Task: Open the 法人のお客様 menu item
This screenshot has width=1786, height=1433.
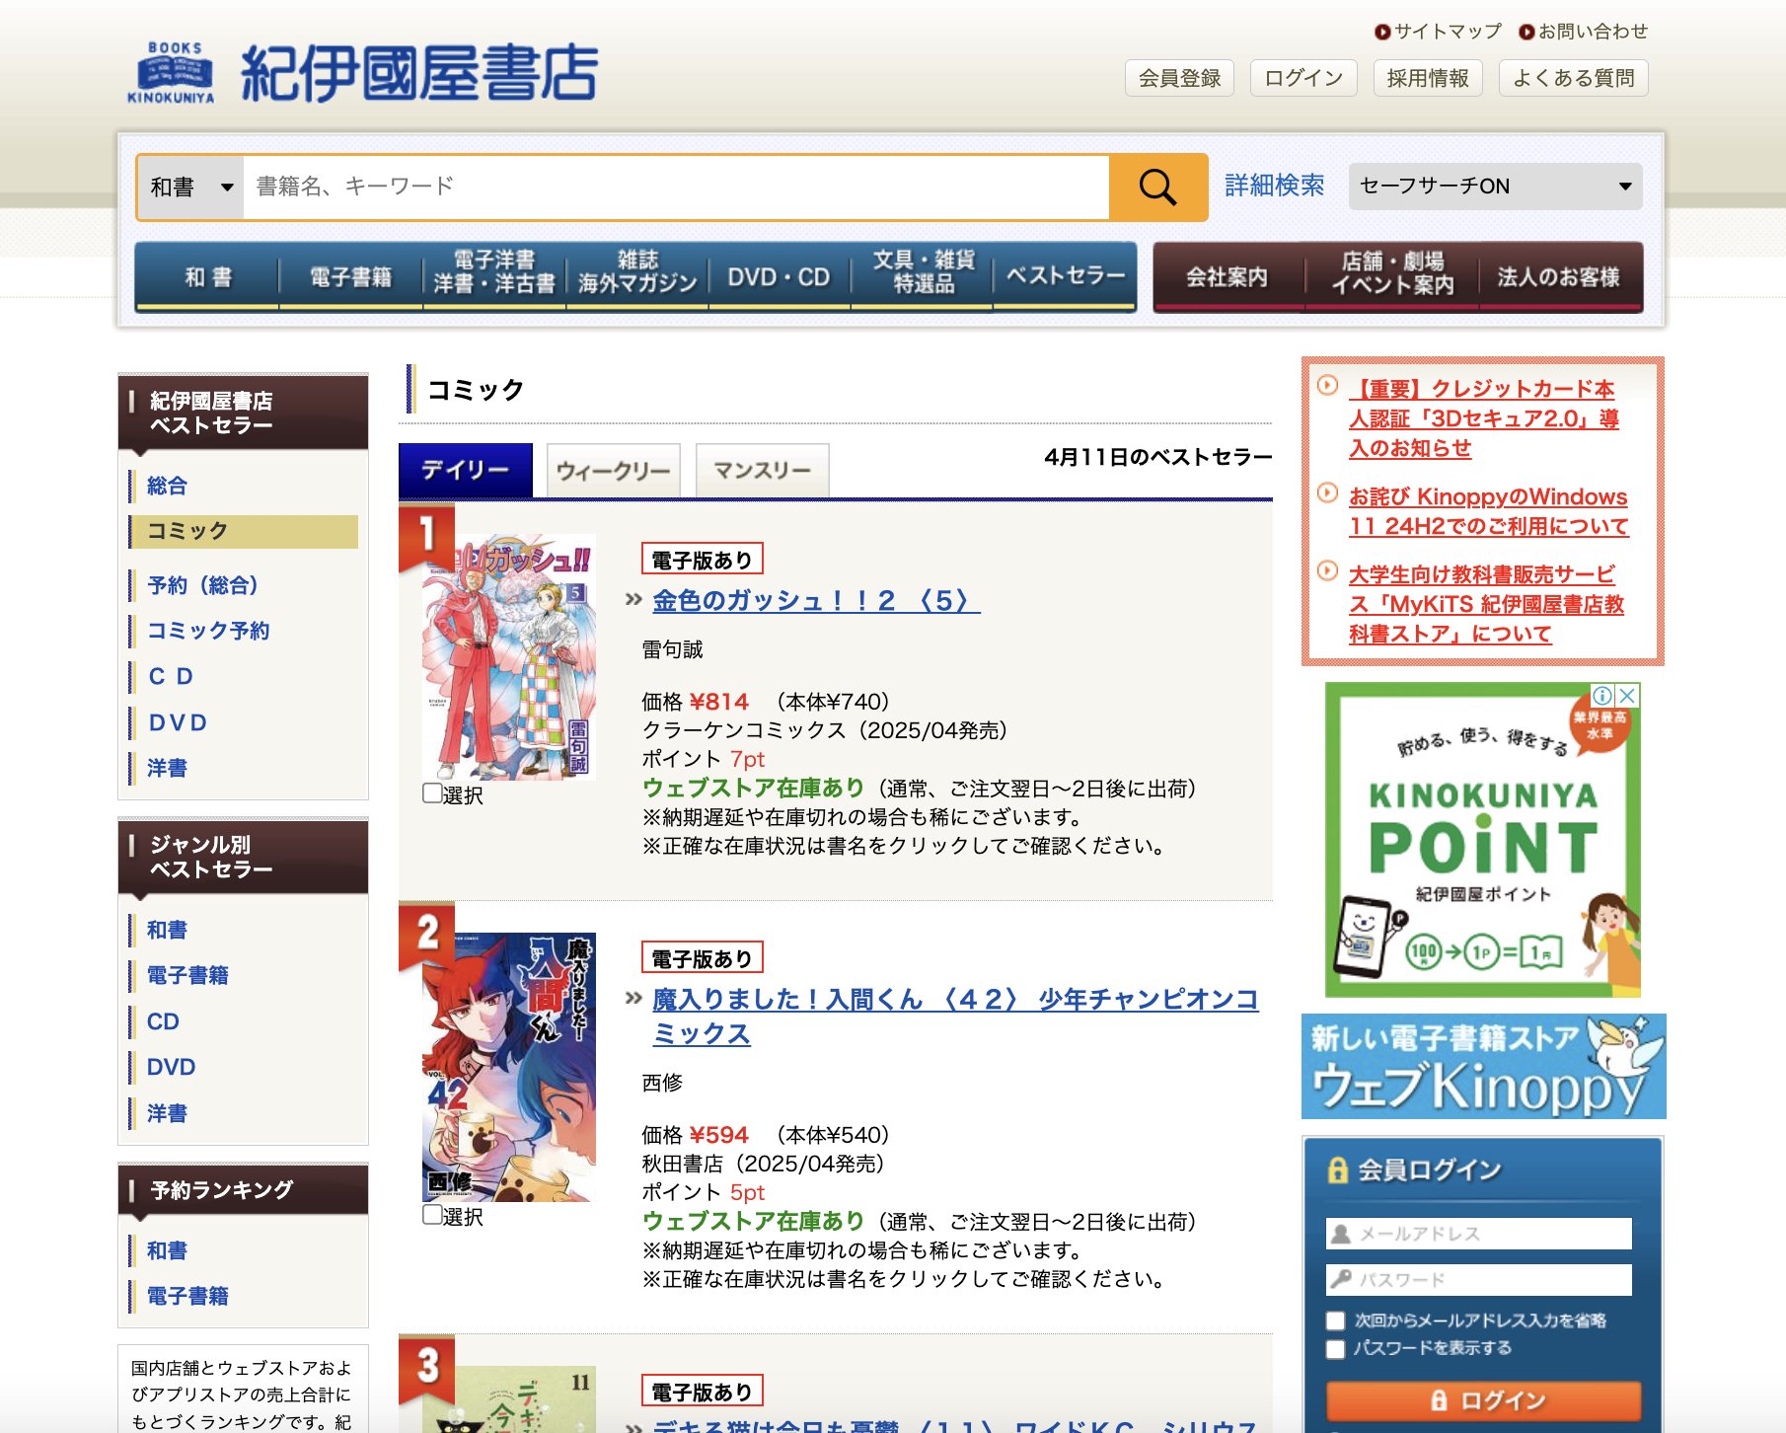Action: pos(1559,277)
